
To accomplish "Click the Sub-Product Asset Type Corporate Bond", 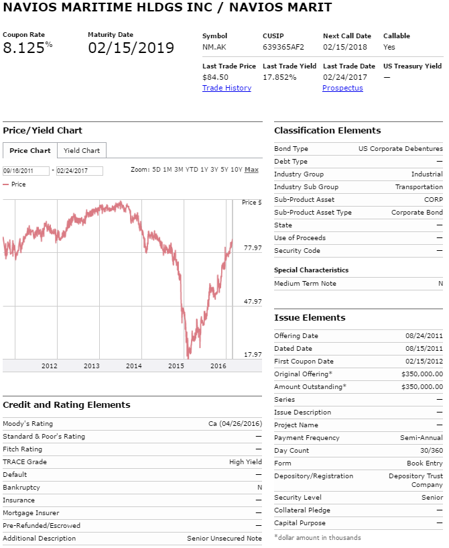I will 417,213.
